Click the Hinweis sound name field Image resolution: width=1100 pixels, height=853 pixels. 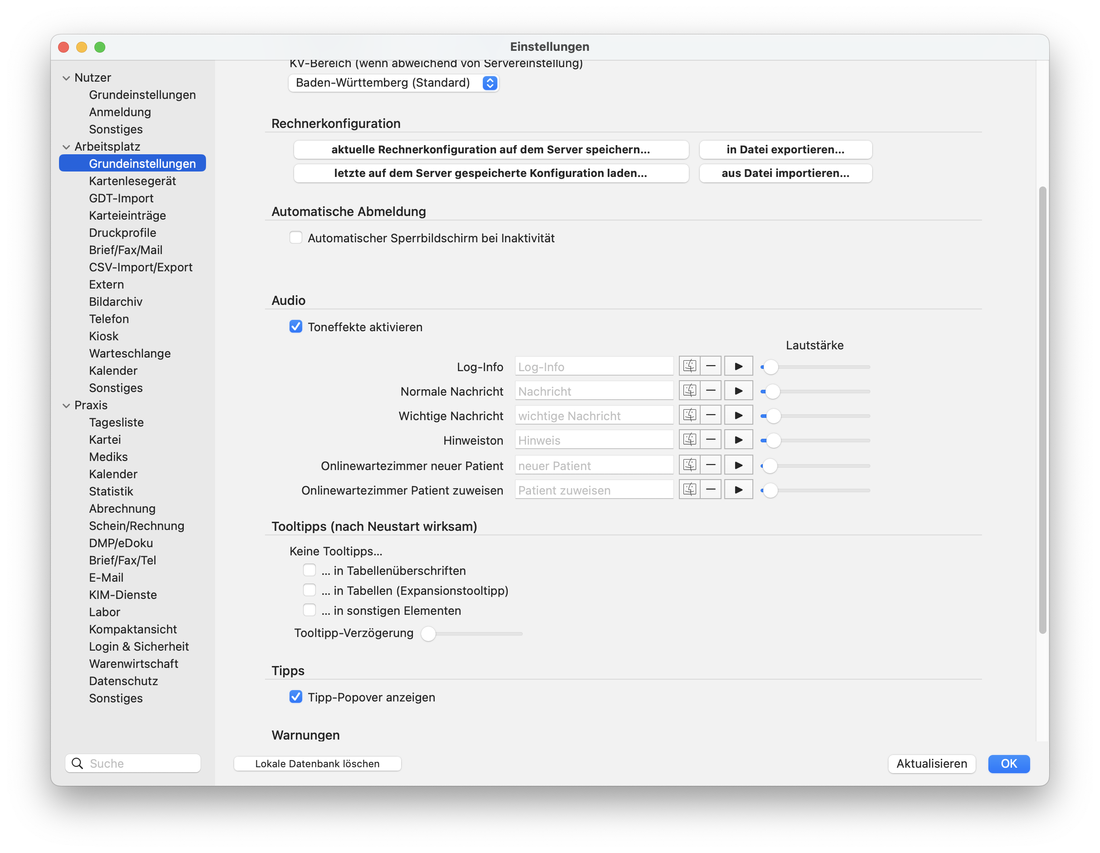(x=594, y=440)
